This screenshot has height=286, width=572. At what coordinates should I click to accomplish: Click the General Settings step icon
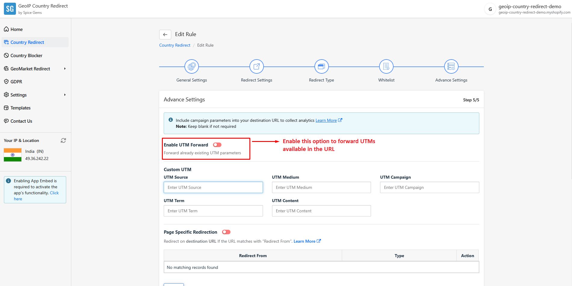pos(192,66)
